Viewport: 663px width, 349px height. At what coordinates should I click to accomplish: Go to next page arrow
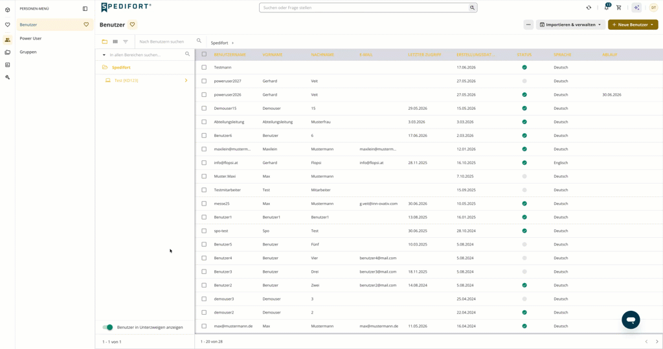click(657, 341)
